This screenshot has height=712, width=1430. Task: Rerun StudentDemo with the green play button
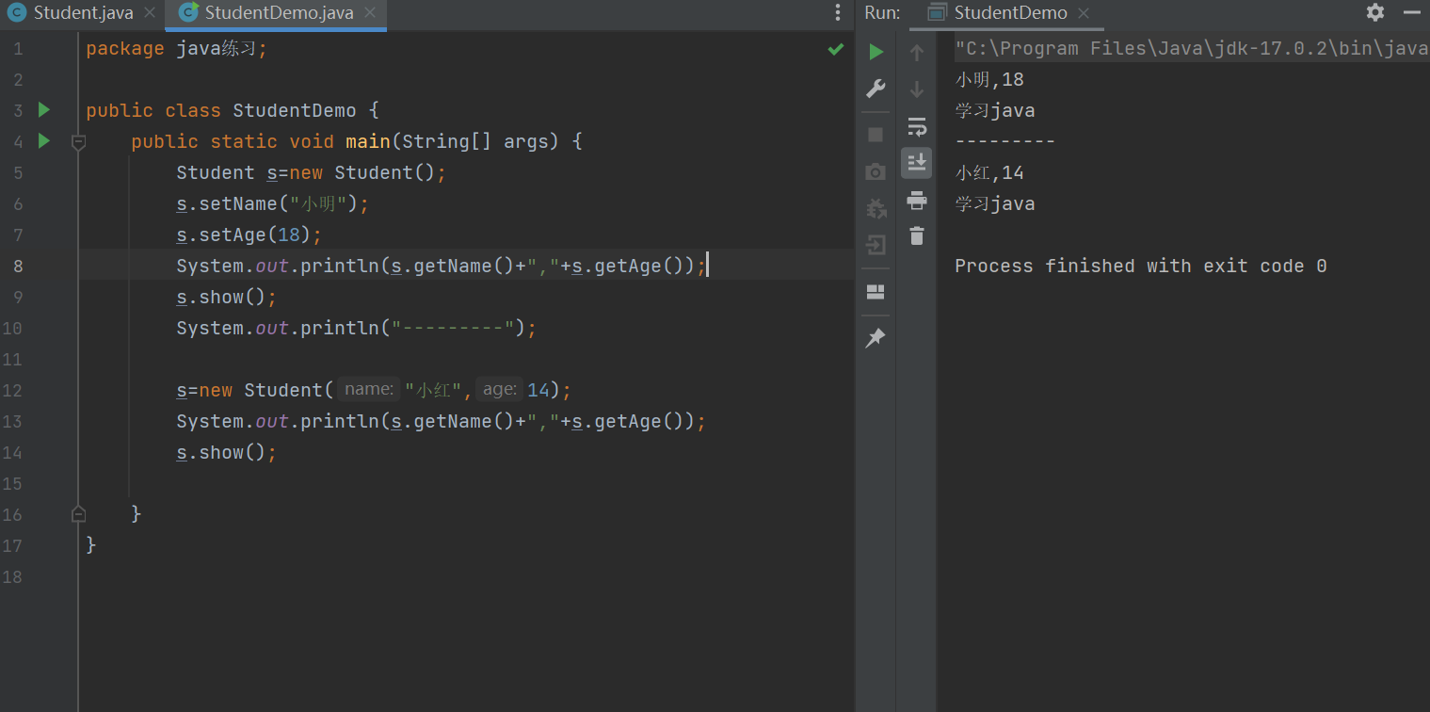[876, 51]
